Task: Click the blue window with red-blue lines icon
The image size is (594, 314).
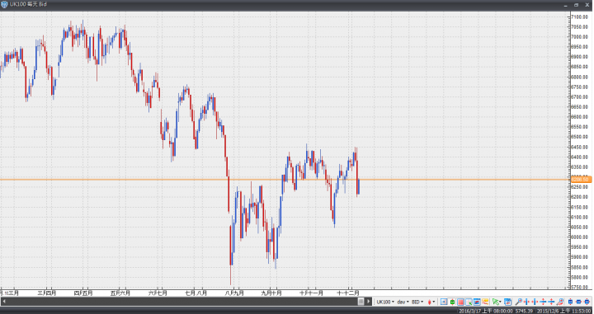Action: pyautogui.click(x=477, y=302)
